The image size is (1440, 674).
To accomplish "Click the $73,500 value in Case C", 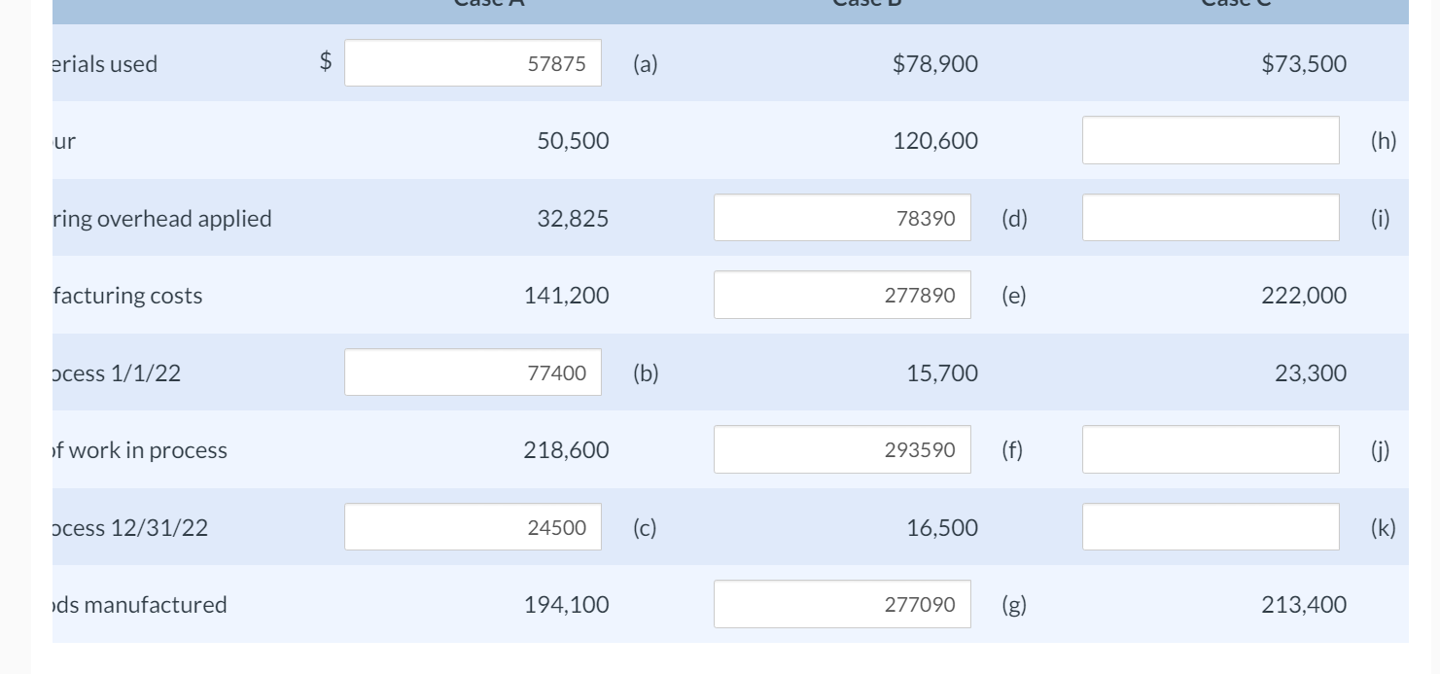I will click(x=1304, y=63).
